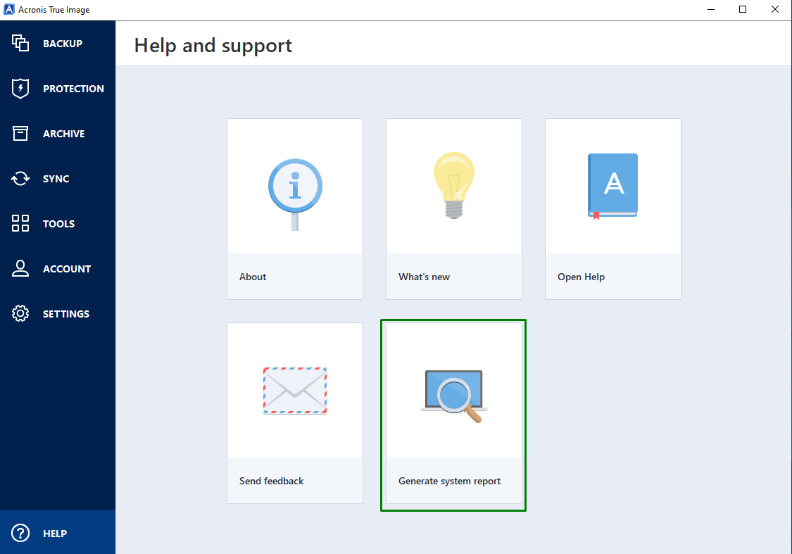Select the Protection shield icon
Image resolution: width=792 pixels, height=554 pixels.
click(20, 88)
